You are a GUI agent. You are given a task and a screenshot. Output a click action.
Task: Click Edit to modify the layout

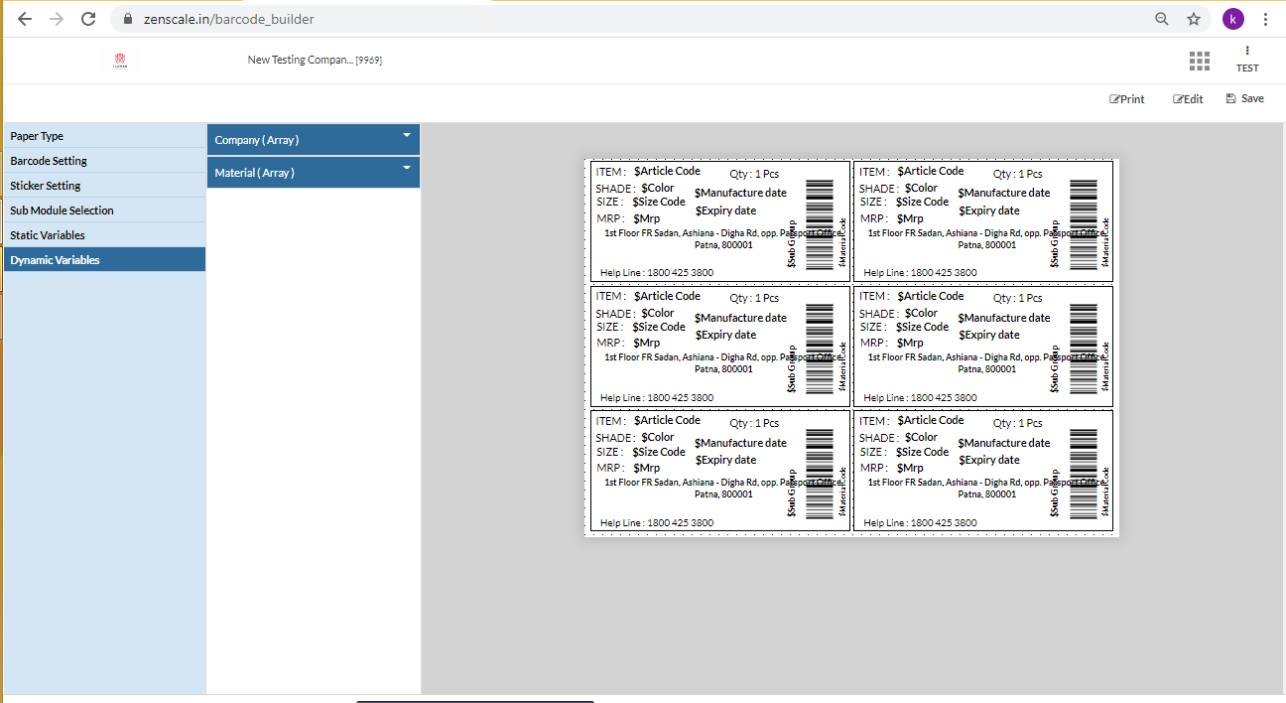point(1188,99)
